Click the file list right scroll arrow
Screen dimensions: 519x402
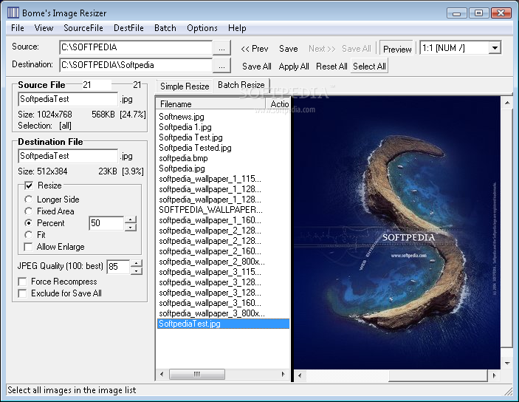(283, 374)
